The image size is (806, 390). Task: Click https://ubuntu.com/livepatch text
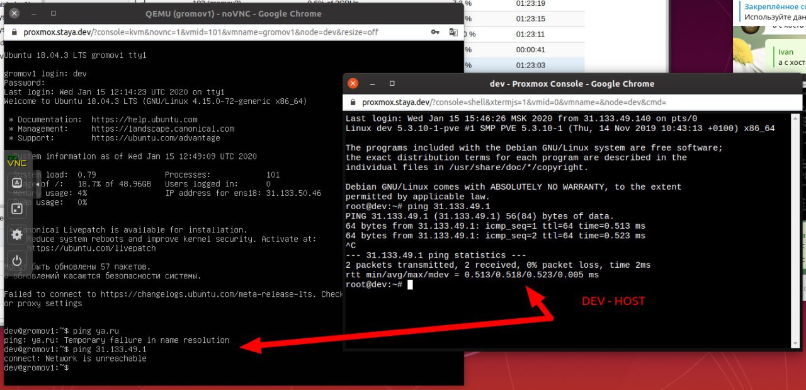pos(91,248)
